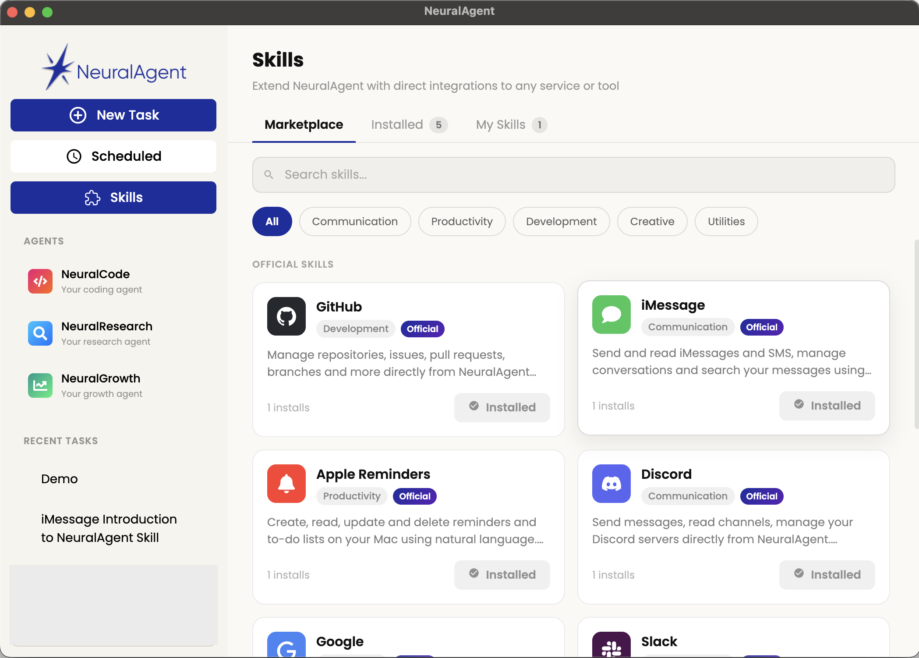Click the Discord skill icon
Screen dimensions: 919x658
[x=611, y=483]
